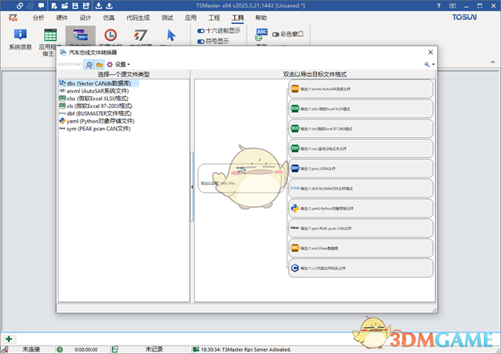Click the green plus add icon at bottom left

(9, 339)
